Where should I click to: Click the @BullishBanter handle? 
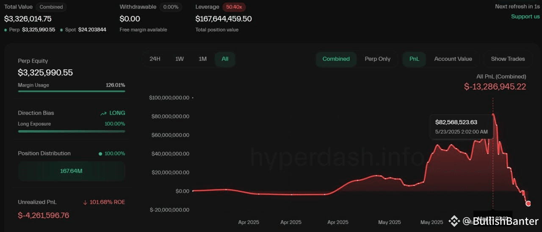tap(501, 221)
